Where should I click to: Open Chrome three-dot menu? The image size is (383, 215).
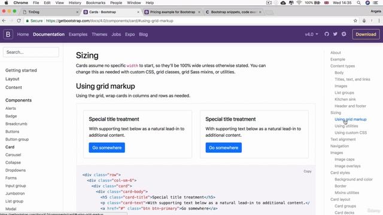point(379,21)
